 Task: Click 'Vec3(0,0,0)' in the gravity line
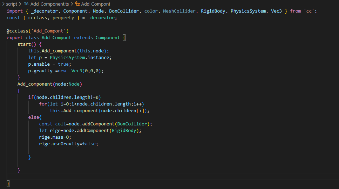click(x=86, y=71)
